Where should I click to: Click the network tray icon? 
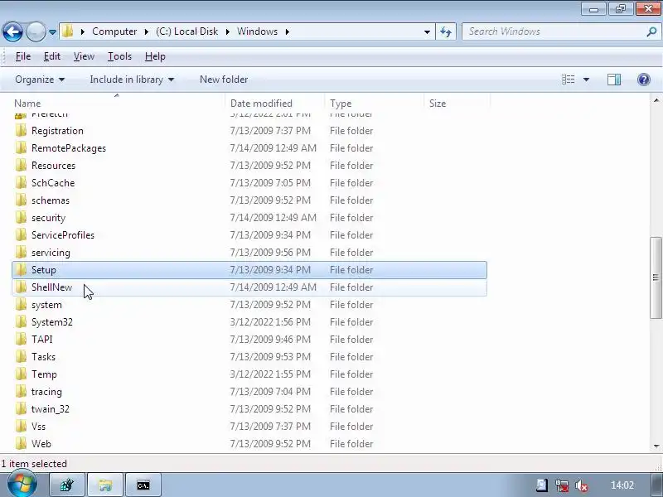coord(562,486)
